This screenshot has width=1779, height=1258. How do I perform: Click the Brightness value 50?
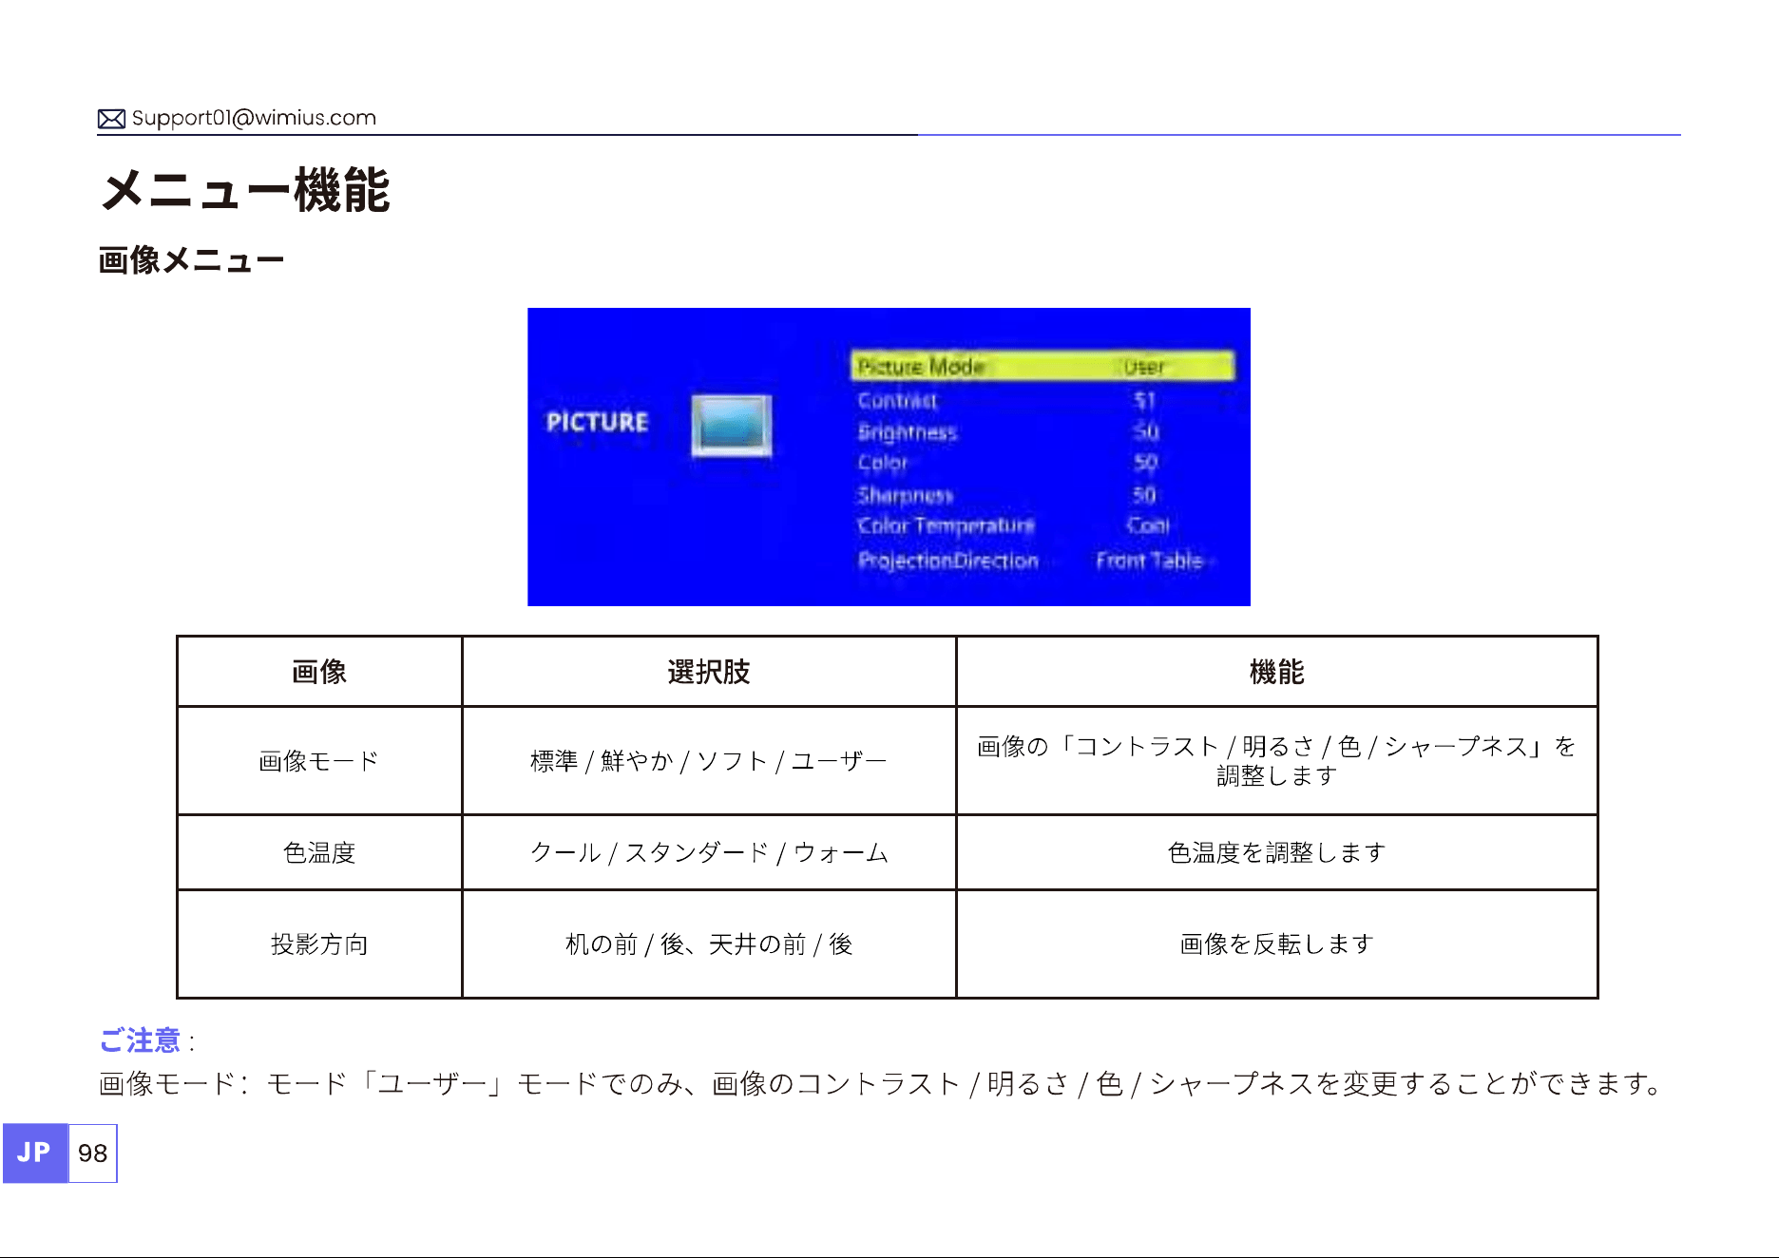1145,431
